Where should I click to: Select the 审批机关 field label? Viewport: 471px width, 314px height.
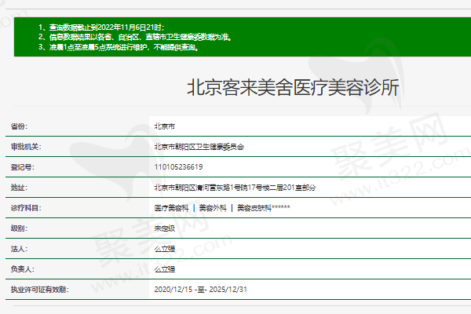coord(25,147)
